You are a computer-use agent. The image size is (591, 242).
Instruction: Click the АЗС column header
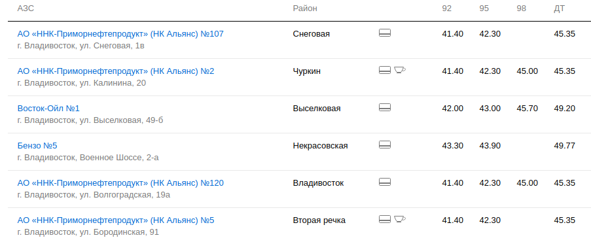click(26, 9)
